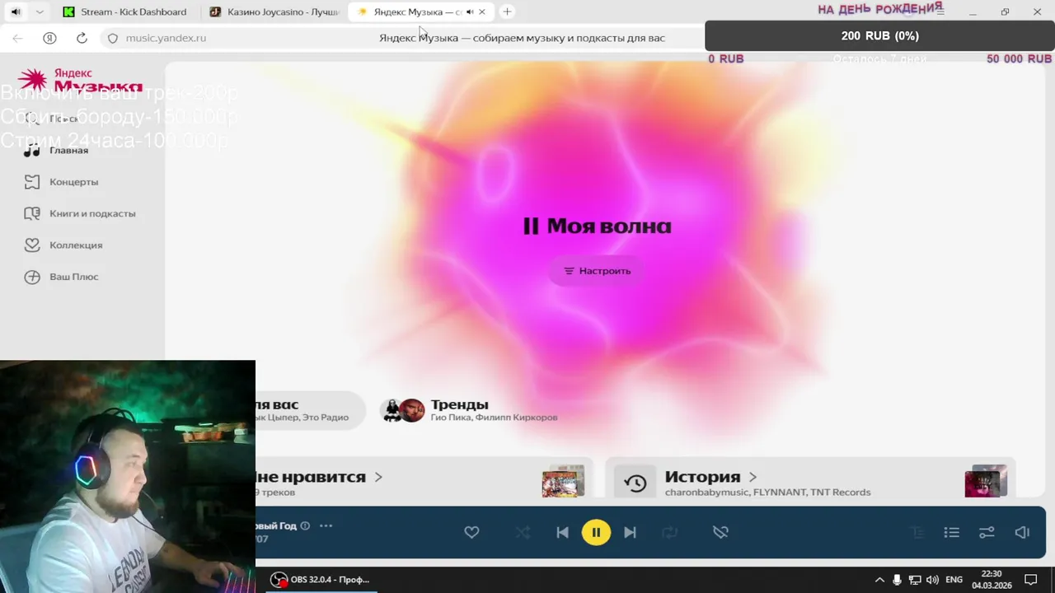1055x593 pixels.
Task: Click the browser back arrow
Action: tap(17, 38)
